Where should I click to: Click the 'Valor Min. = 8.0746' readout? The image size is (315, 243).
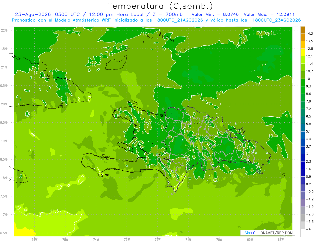[x=215, y=14]
